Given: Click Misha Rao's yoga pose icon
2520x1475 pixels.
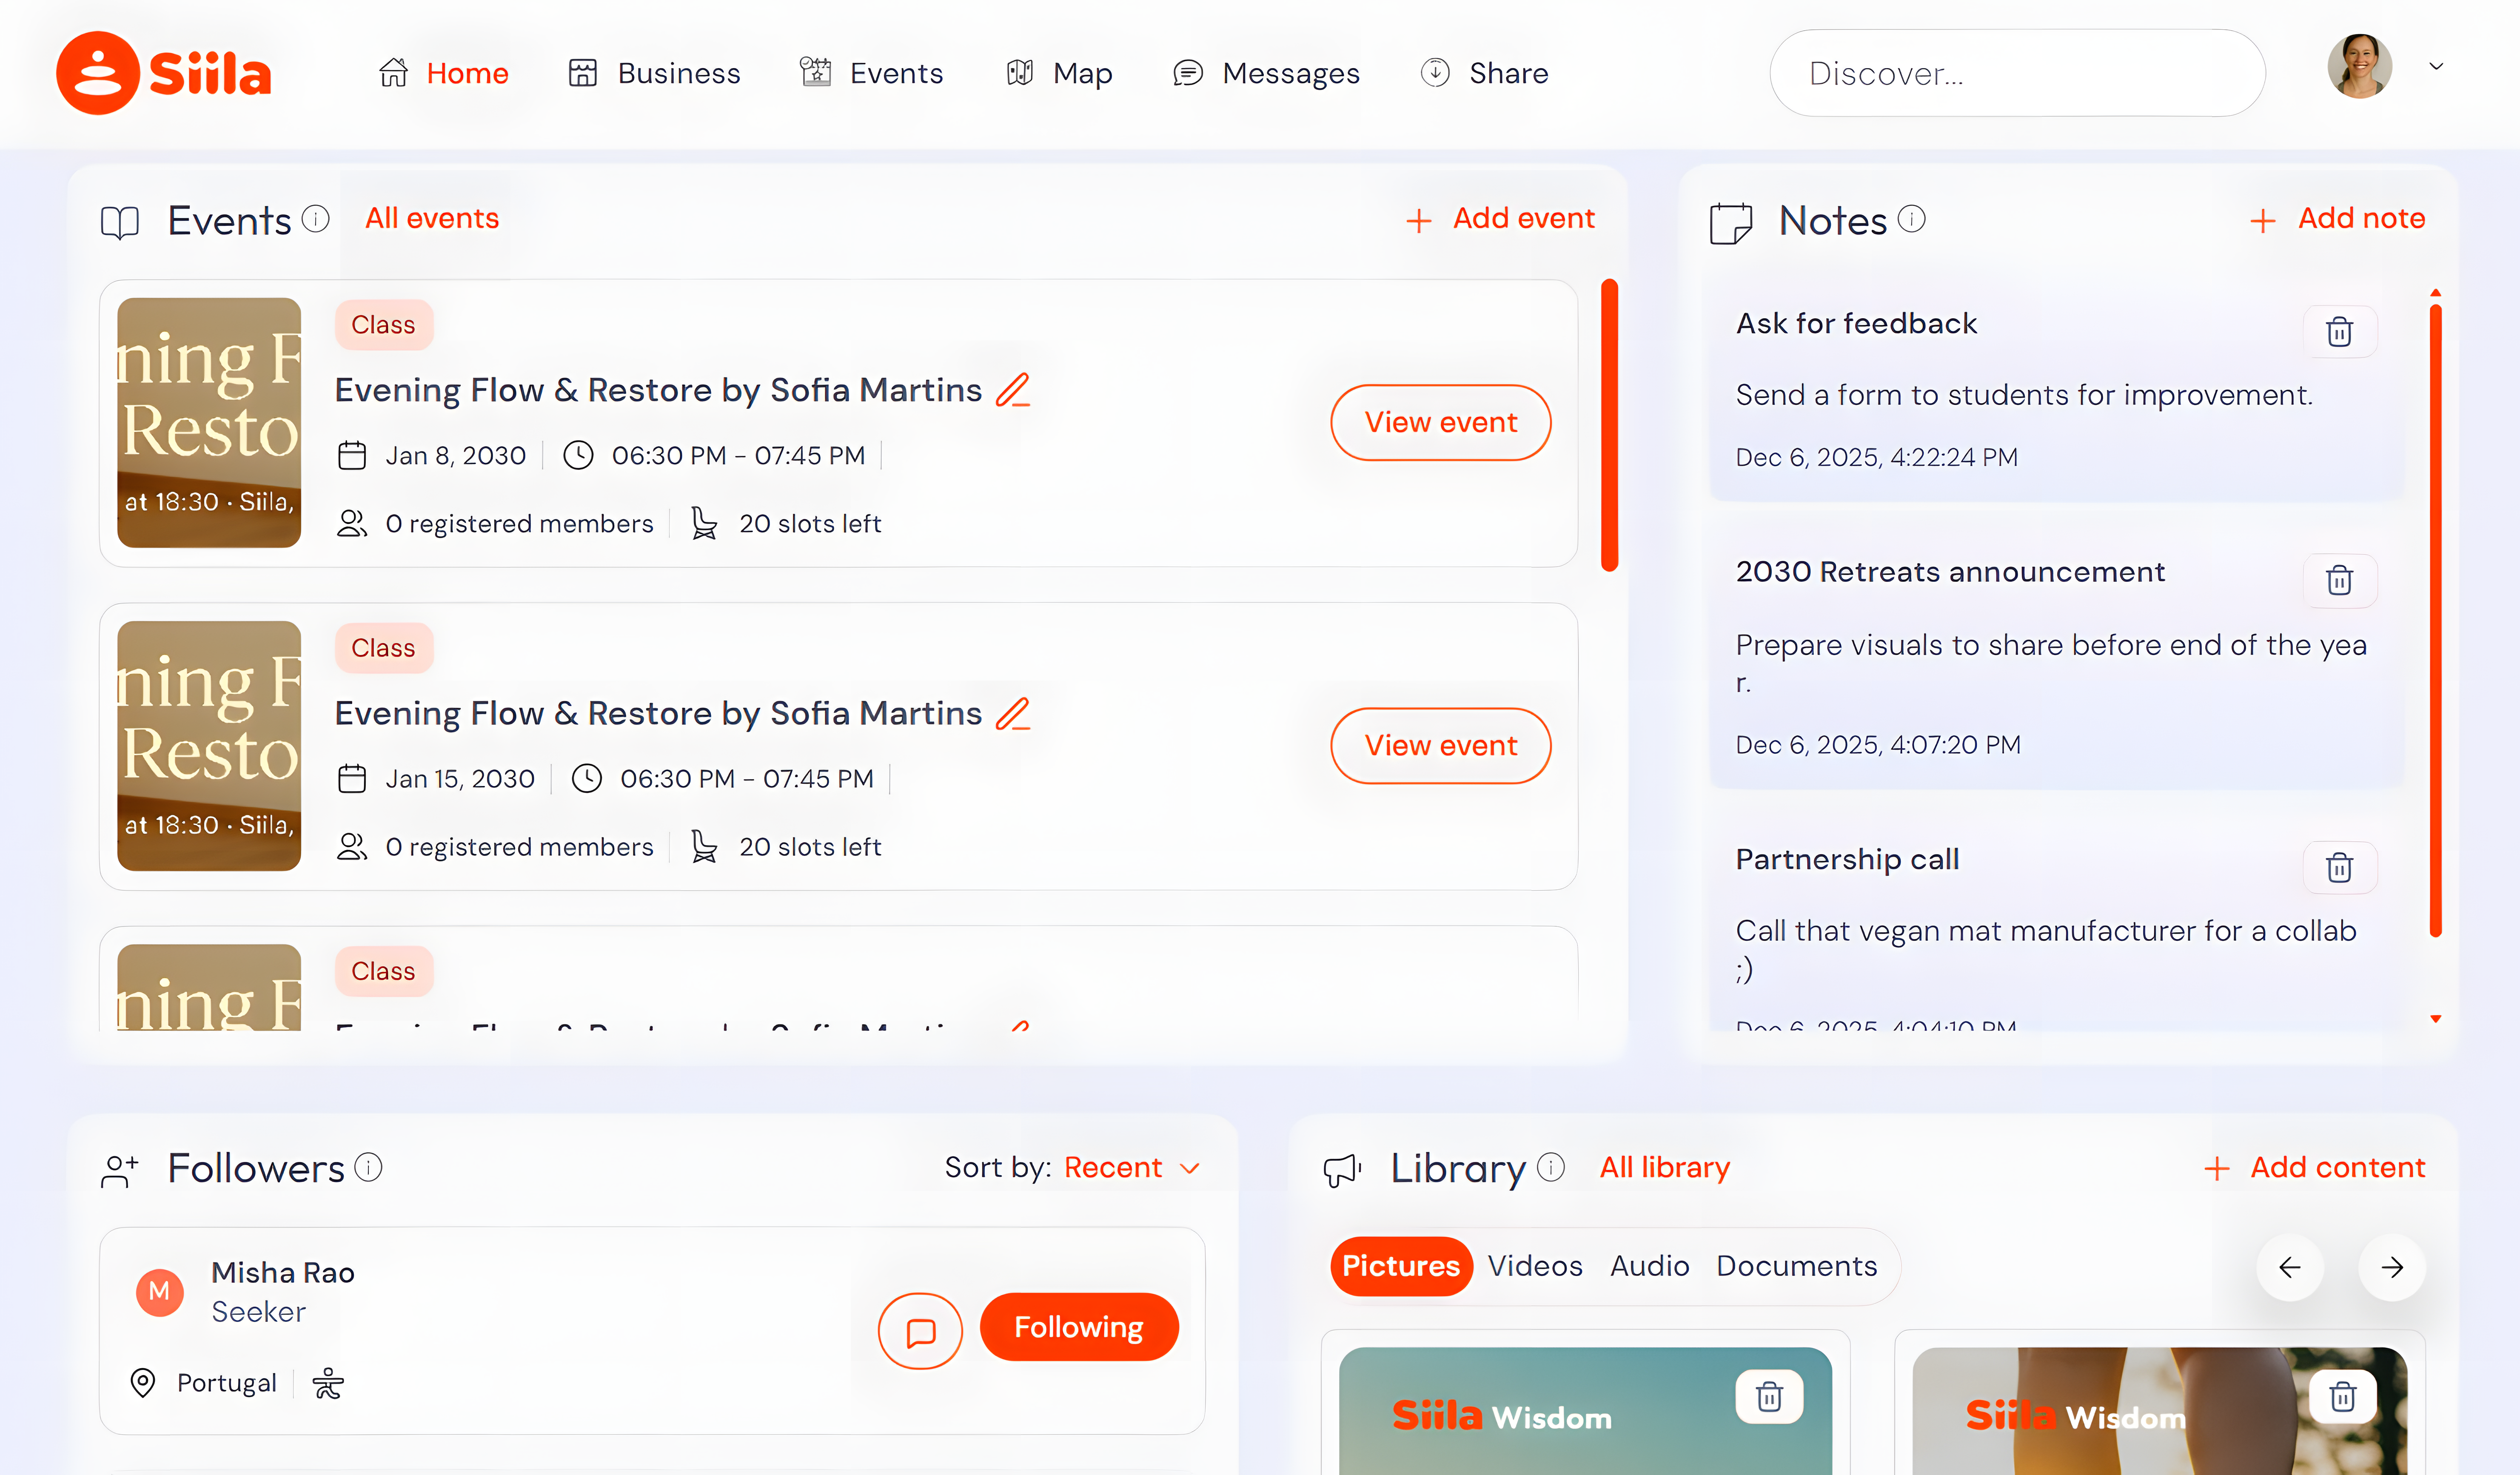Looking at the screenshot, I should pyautogui.click(x=328, y=1383).
